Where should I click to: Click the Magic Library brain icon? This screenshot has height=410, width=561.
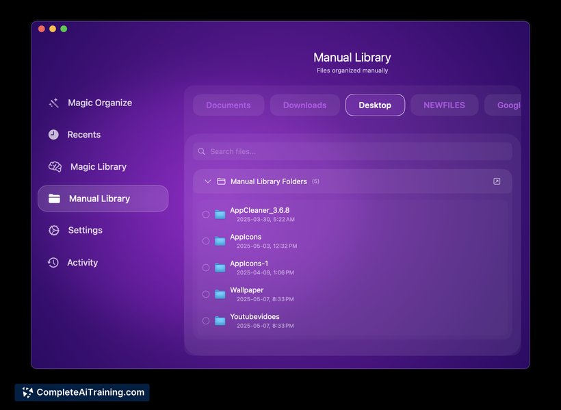[x=55, y=166]
